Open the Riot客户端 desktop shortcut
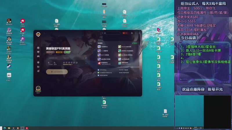Image resolution: width=232 pixels, height=130 pixels. (23, 32)
